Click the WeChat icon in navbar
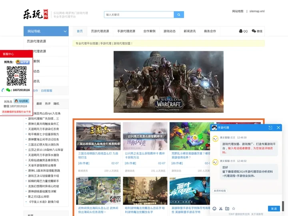This screenshot has height=216, width=288. [254, 31]
